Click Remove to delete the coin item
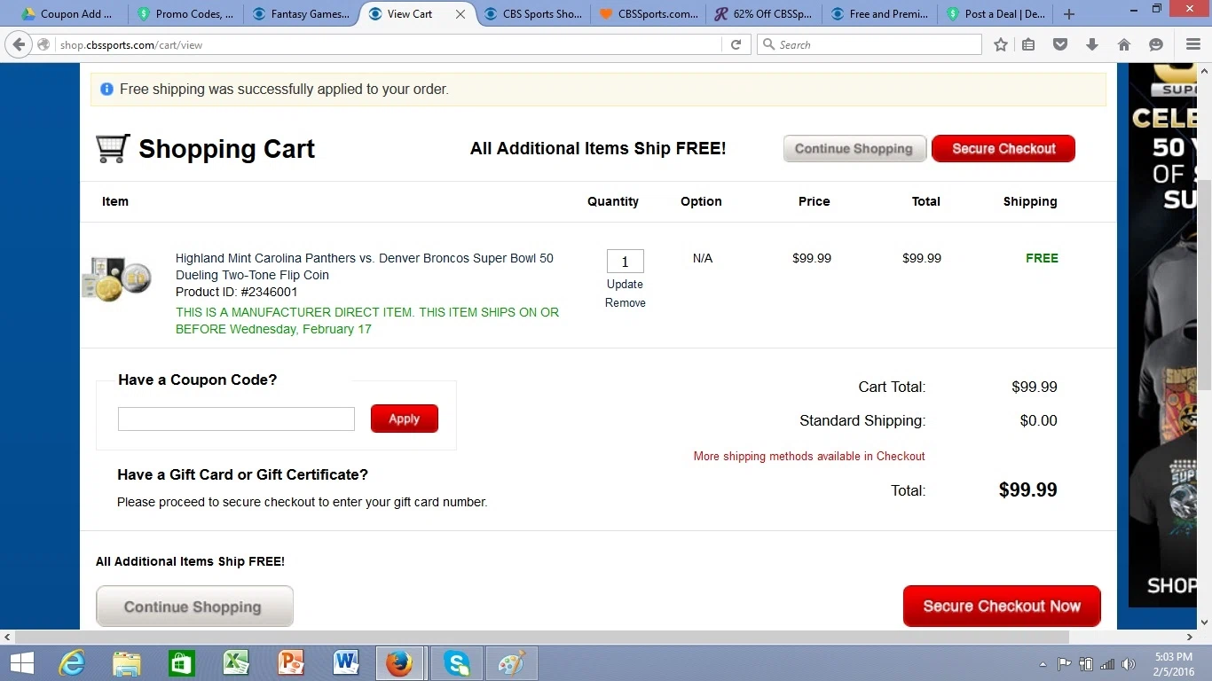The height and width of the screenshot is (681, 1212). pos(626,302)
